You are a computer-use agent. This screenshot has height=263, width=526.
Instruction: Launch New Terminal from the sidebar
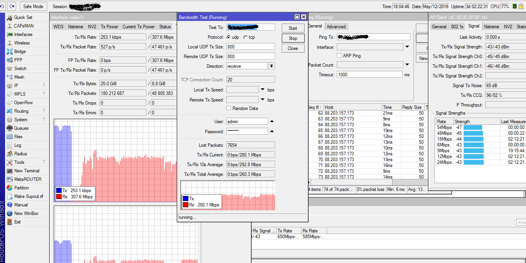tap(26, 171)
